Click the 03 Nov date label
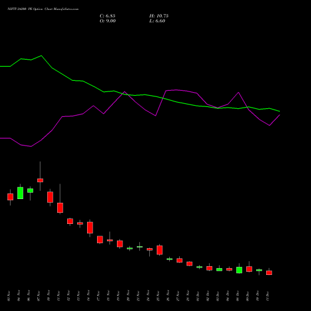311x311 pixels. pyautogui.click(x=9, y=296)
